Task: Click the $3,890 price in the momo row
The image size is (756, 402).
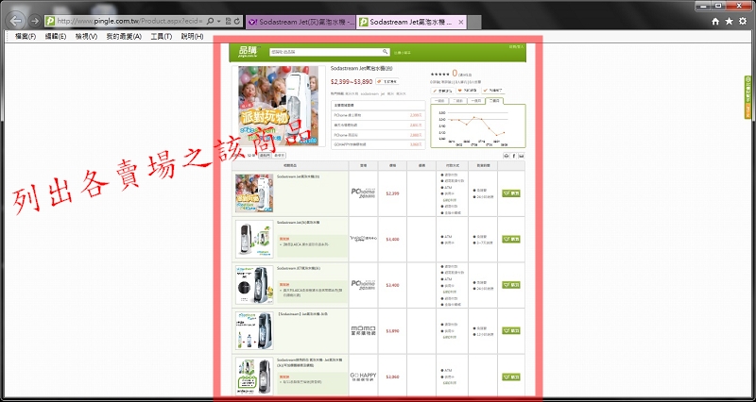Action: point(392,331)
